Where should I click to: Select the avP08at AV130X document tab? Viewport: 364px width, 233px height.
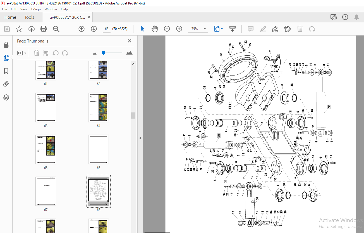click(x=67, y=17)
